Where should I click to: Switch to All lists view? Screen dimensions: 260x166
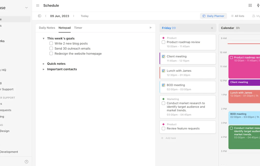(237, 16)
